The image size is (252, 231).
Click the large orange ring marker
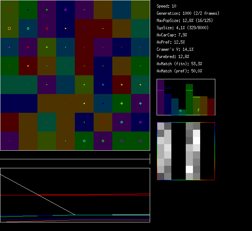click(9, 28)
